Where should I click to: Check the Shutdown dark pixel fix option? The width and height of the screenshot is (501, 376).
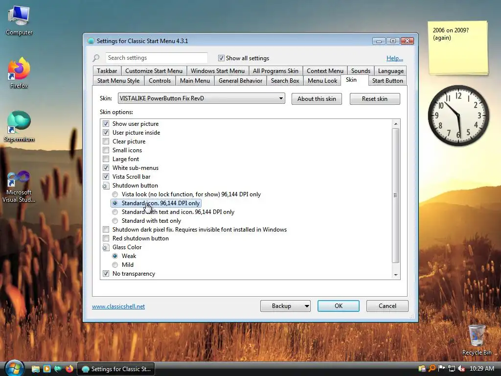[106, 230]
